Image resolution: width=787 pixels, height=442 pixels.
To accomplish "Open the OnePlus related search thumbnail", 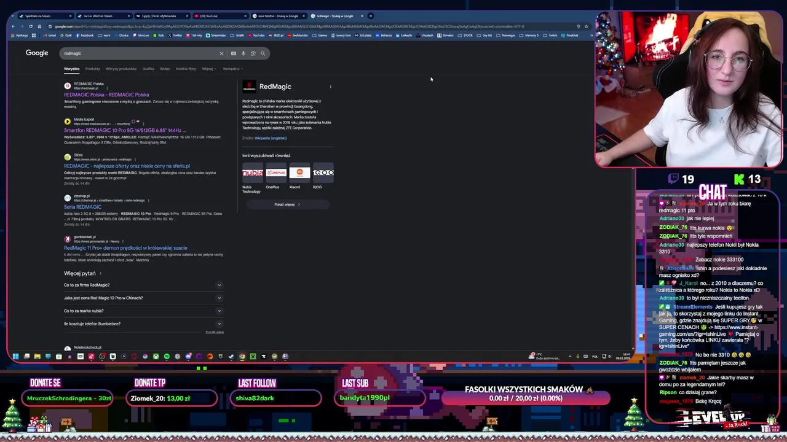I will tap(276, 173).
